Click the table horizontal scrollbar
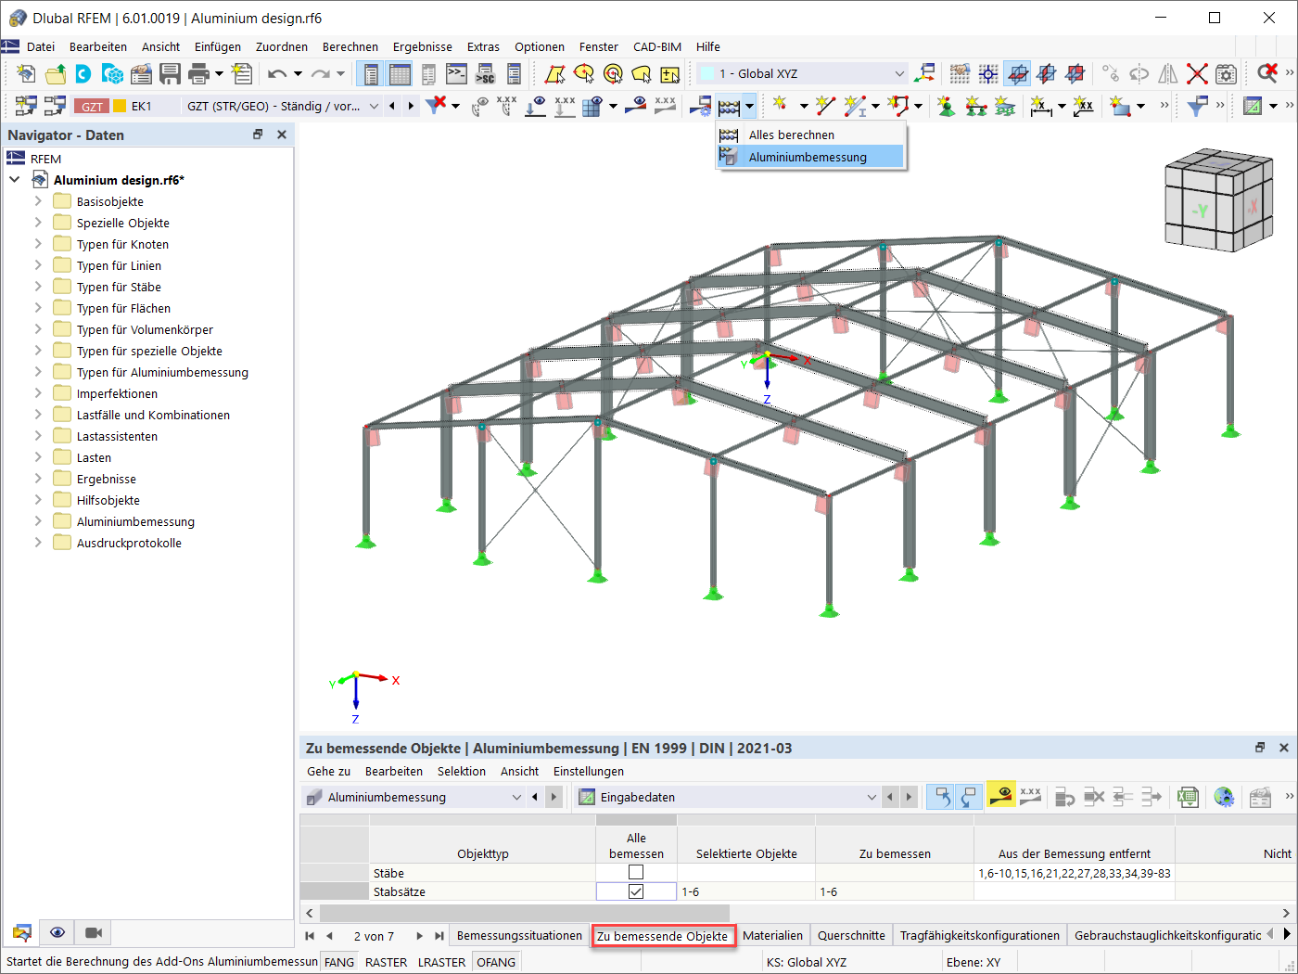 click(524, 913)
